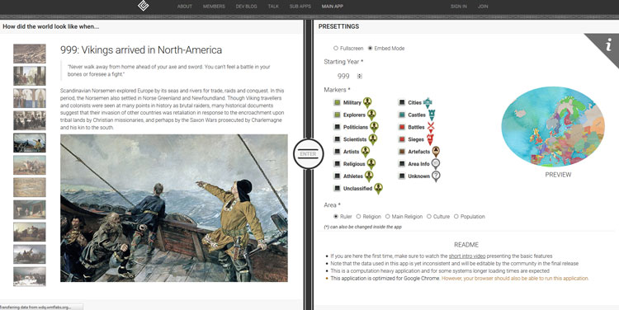Enable the Scientists markers checkbox
This screenshot has height=310, width=619.
pyautogui.click(x=337, y=139)
